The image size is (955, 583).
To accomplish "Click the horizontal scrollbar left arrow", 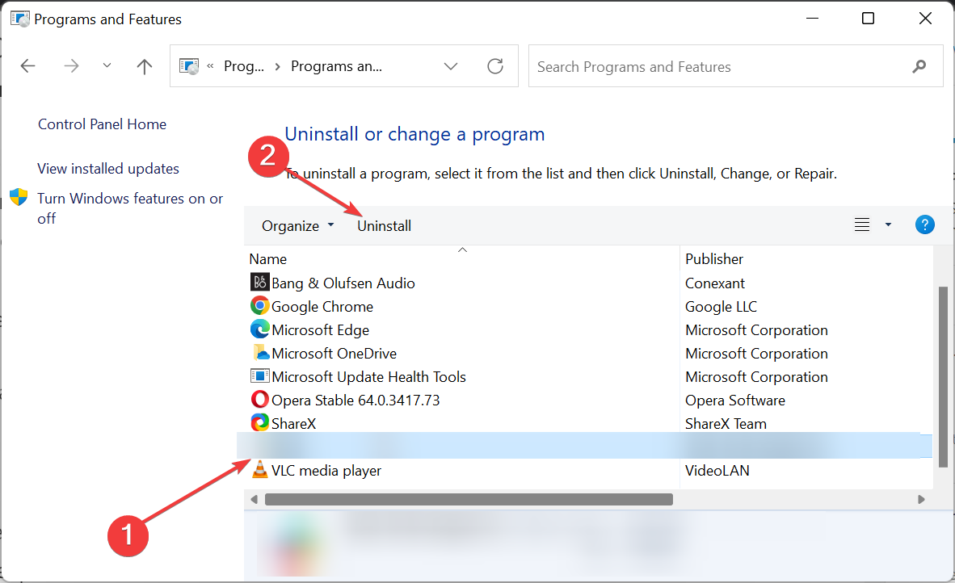I will (x=254, y=500).
